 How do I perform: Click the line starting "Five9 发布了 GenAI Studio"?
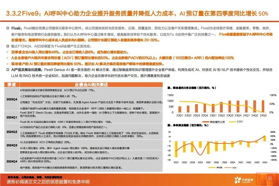click(90, 114)
